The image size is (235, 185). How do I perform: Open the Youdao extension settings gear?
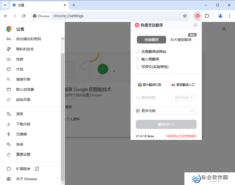coord(195,25)
